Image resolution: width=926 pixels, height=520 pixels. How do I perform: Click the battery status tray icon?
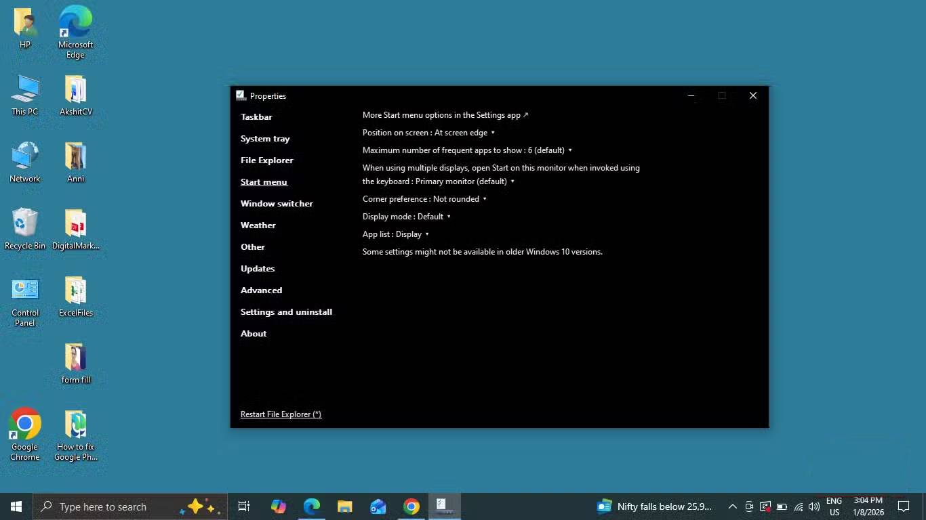(782, 506)
